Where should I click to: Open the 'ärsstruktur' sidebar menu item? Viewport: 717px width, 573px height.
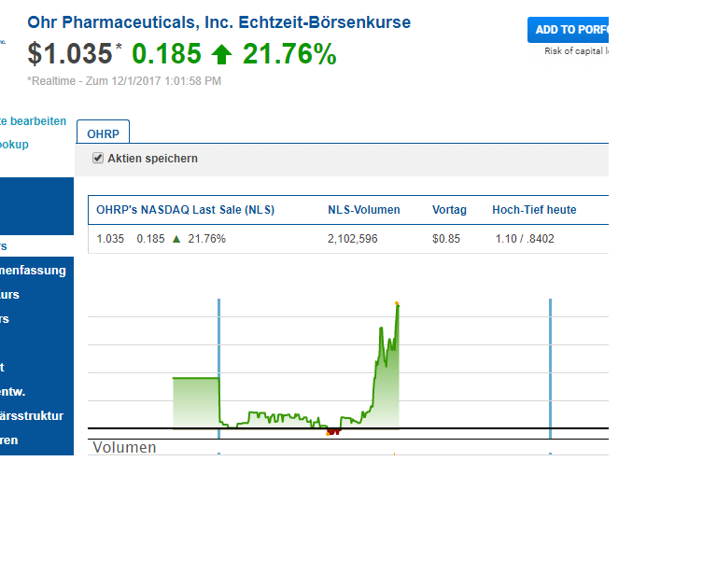pos(33,415)
